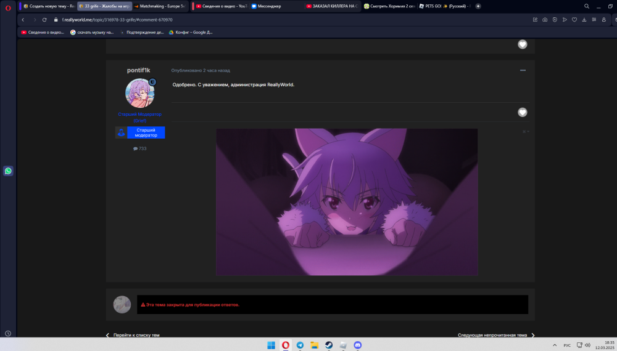The height and width of the screenshot is (351, 617).
Task: Click the Opera icon in the taskbar
Action: (x=286, y=345)
